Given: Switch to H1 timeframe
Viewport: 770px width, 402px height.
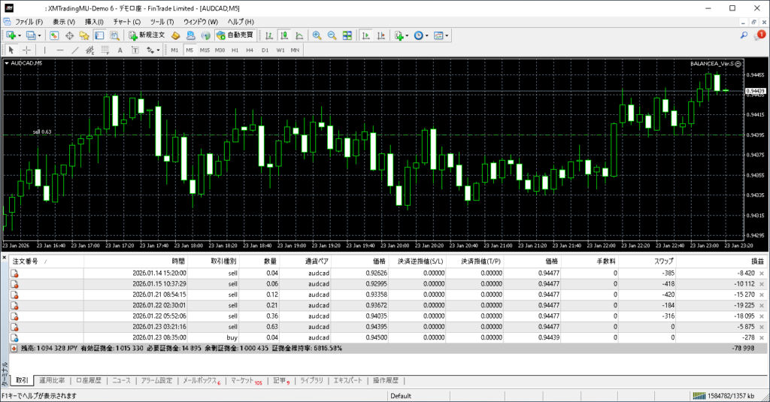Looking at the screenshot, I should (235, 50).
